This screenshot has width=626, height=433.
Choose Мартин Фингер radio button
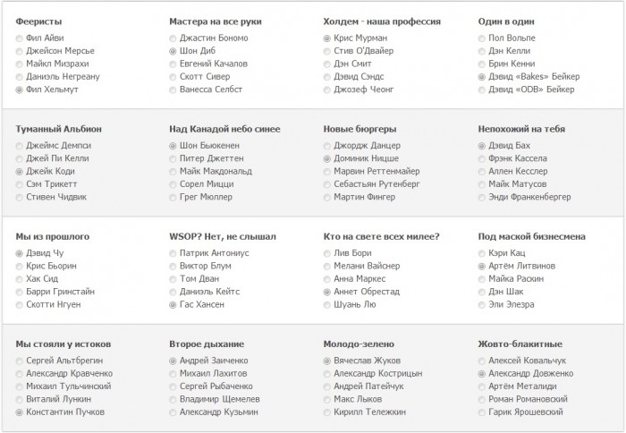tap(328, 196)
